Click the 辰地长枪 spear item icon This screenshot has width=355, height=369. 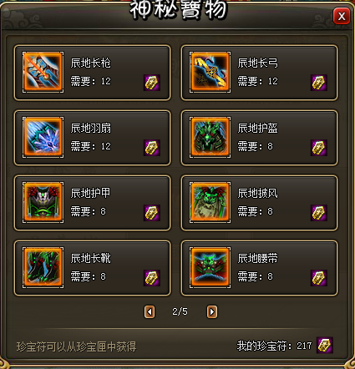[x=43, y=72]
